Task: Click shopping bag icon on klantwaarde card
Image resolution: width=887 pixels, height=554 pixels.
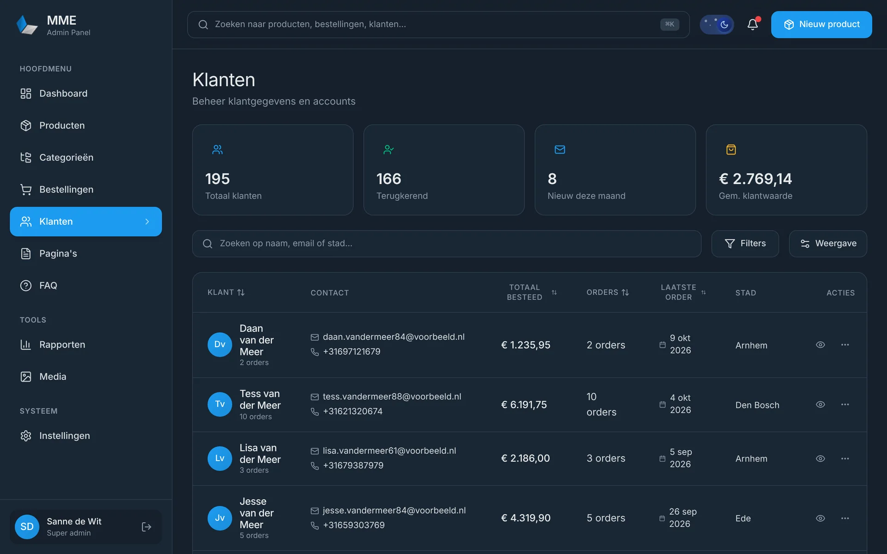Action: pyautogui.click(x=731, y=150)
